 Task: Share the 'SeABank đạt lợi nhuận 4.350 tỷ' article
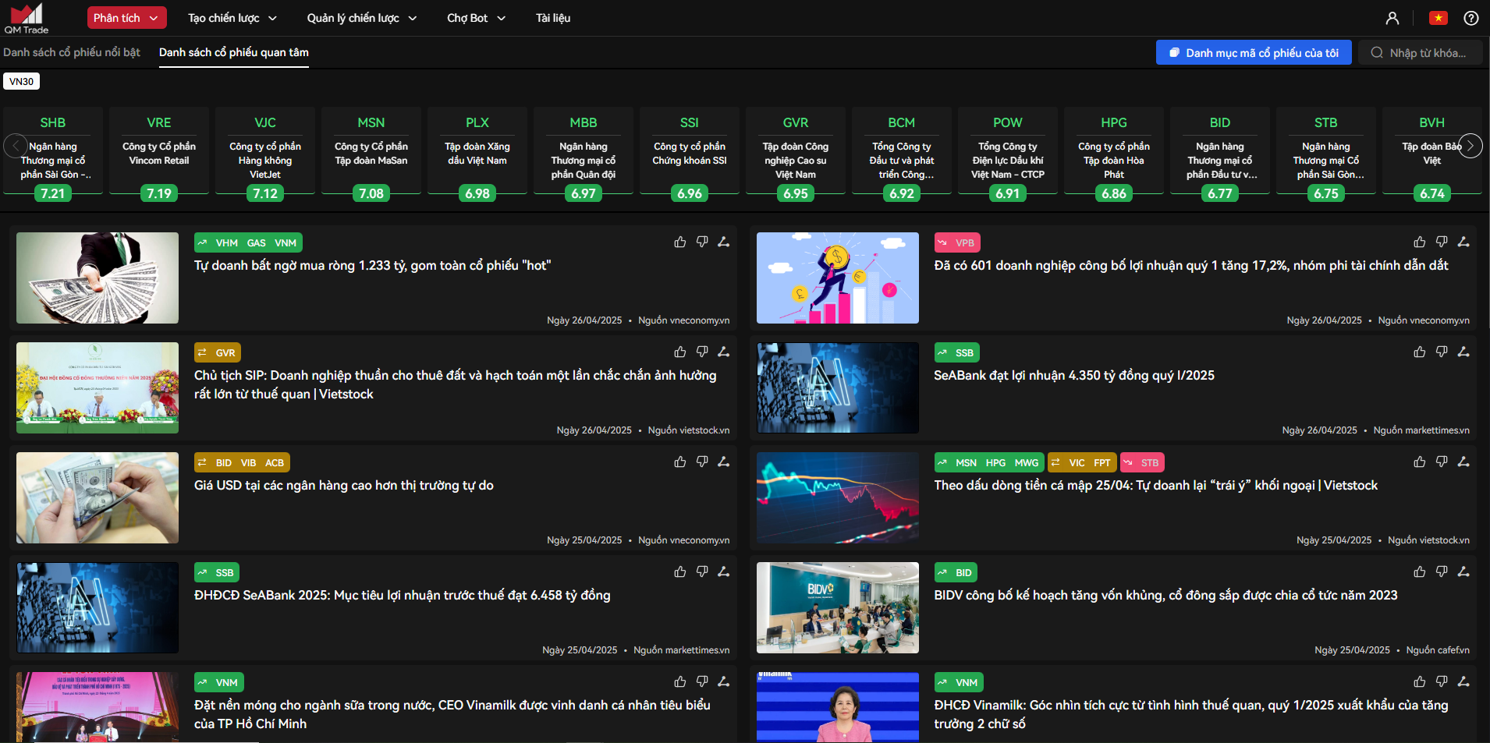(1463, 352)
